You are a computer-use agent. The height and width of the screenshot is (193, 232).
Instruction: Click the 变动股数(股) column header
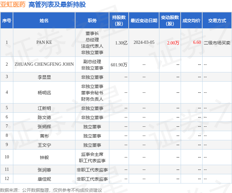point(170,20)
